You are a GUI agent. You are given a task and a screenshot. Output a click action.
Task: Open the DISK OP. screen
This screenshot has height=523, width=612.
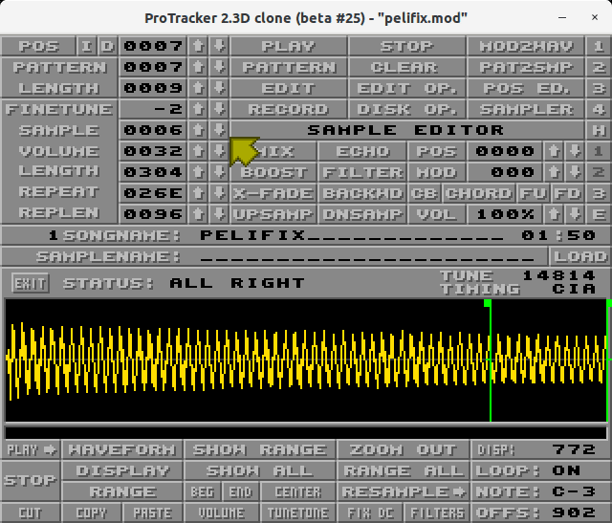tap(406, 109)
